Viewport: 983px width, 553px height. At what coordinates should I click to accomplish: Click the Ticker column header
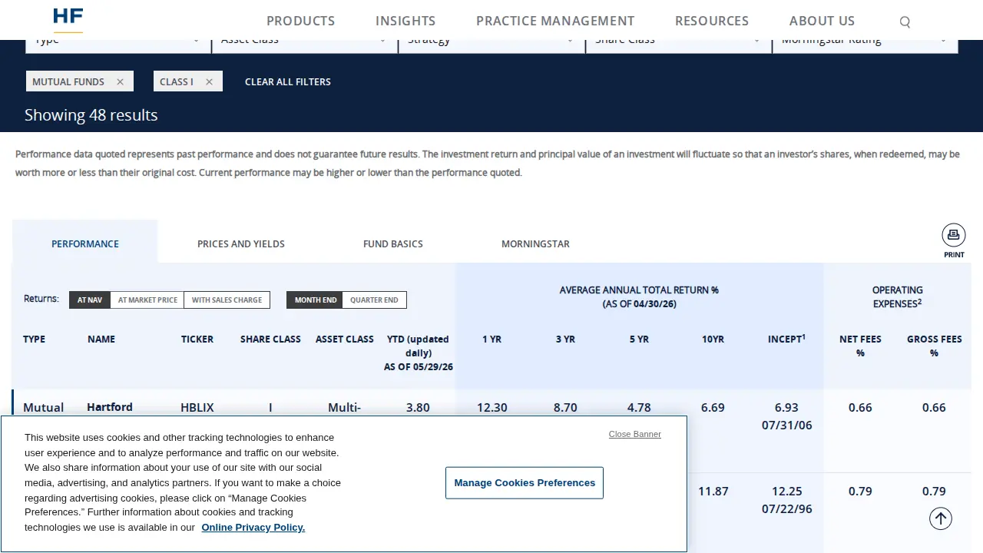click(x=197, y=339)
